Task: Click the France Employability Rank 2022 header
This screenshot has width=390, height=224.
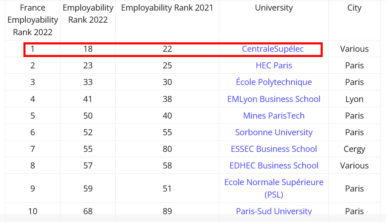Action: (32, 20)
